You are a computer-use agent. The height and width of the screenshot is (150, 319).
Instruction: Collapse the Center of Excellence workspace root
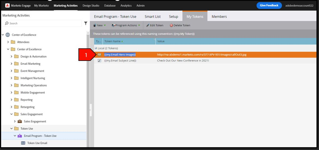[3, 35]
